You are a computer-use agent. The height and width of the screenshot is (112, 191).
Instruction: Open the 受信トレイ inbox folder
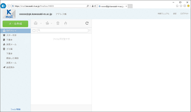pos(15,31)
